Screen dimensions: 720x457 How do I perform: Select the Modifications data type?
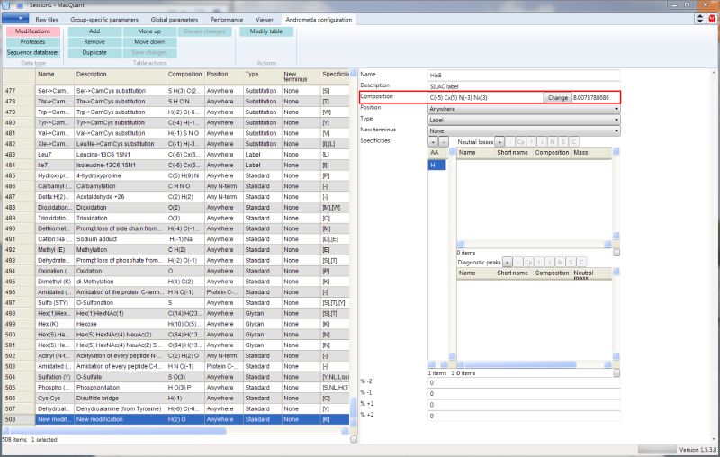(x=32, y=31)
